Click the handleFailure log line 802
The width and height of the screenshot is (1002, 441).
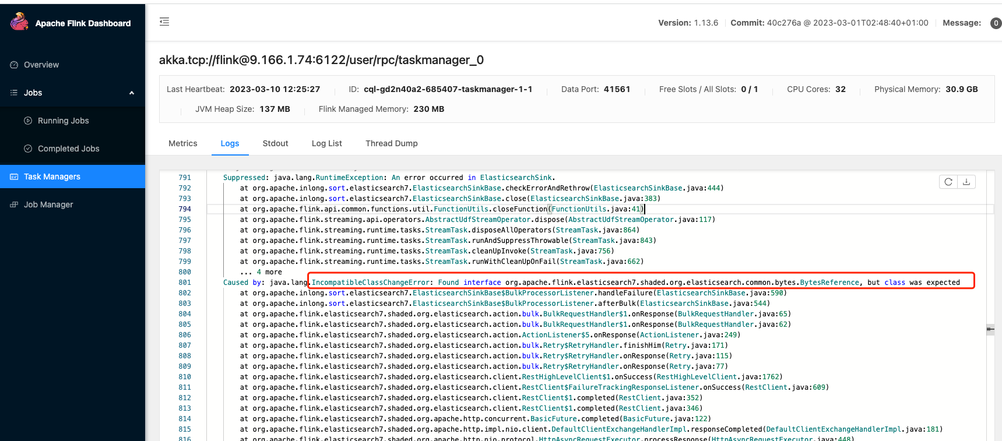(513, 293)
